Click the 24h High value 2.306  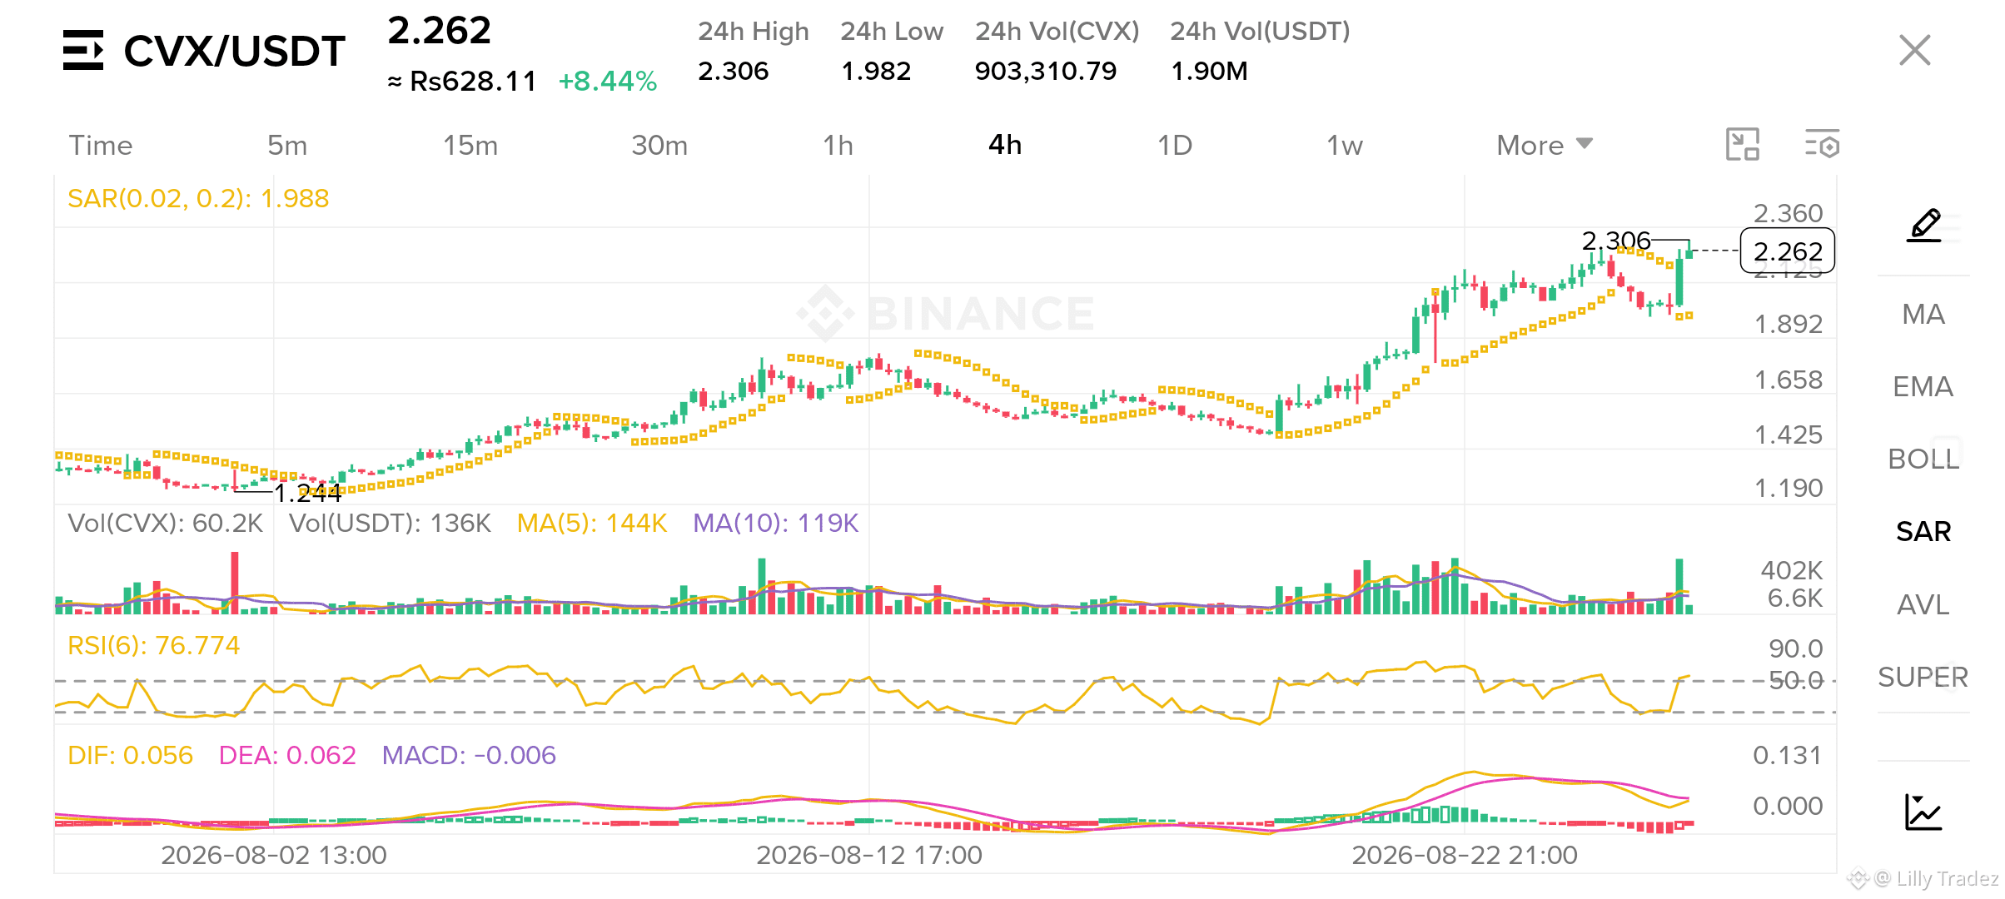click(734, 71)
